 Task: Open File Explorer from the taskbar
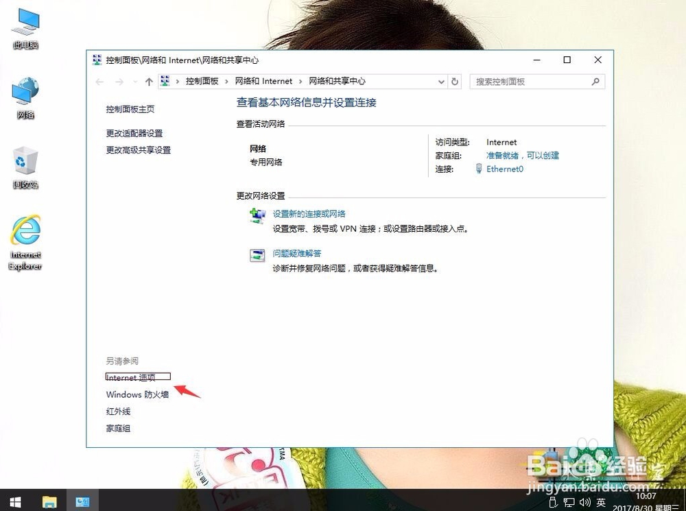(49, 501)
